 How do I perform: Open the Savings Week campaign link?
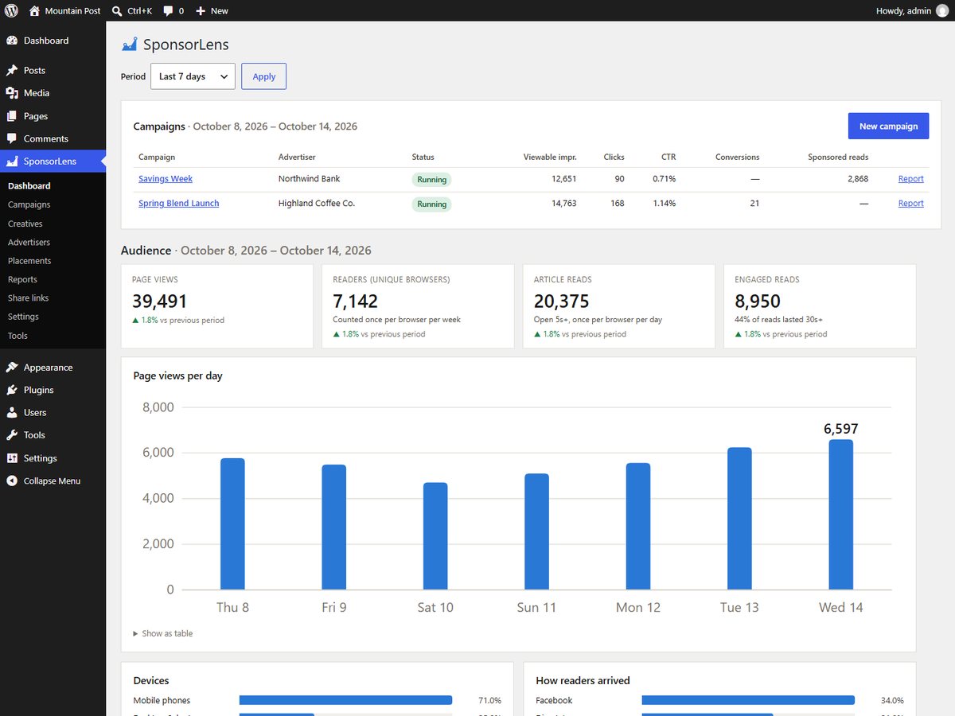(x=166, y=179)
